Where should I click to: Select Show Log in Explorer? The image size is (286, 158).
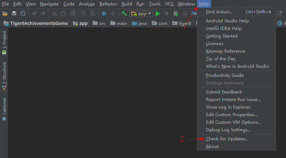click(x=236, y=107)
